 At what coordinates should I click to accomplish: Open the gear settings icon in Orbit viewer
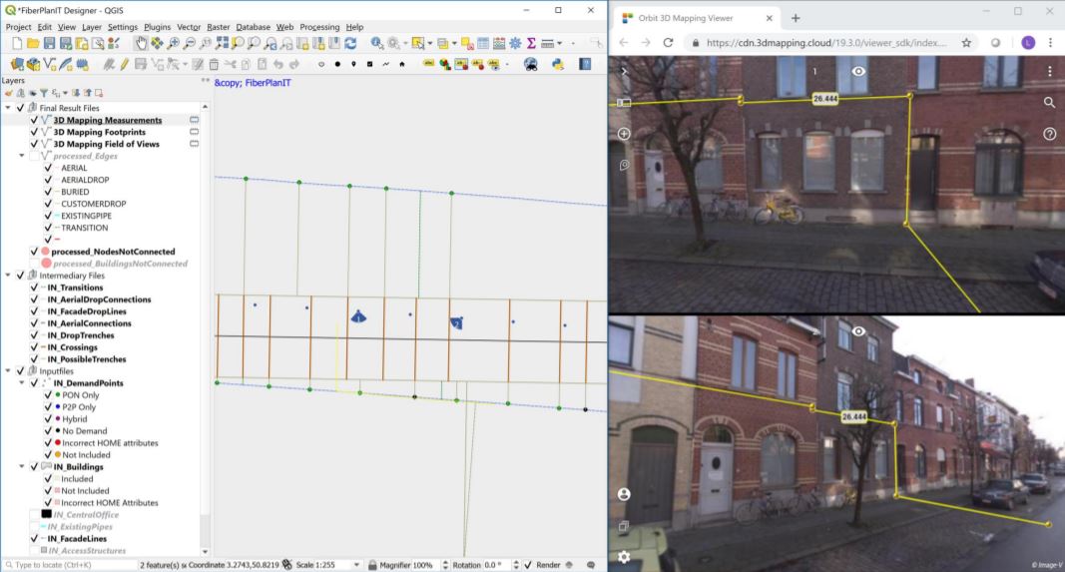(624, 556)
